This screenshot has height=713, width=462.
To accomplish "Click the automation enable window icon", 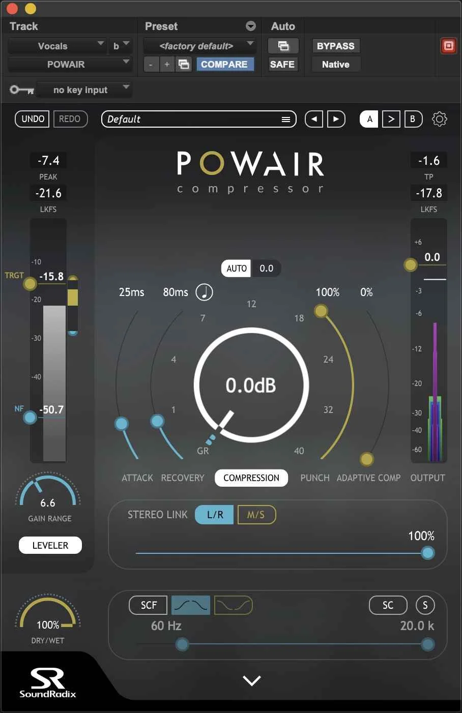I will tap(283, 46).
